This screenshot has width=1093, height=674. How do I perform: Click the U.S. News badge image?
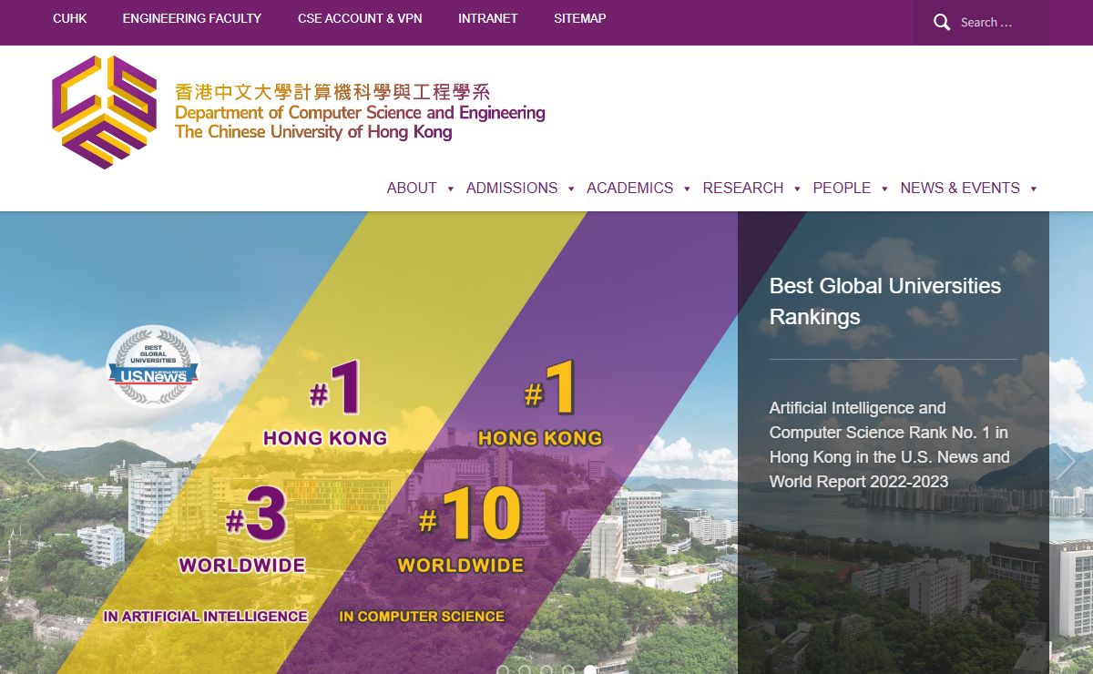point(153,366)
